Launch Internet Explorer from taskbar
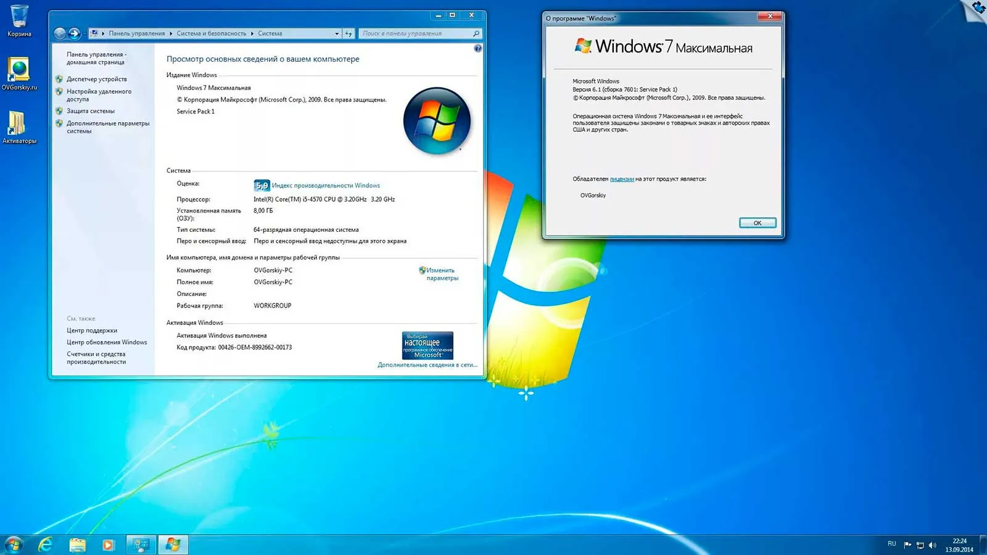The image size is (987, 555). pos(46,545)
